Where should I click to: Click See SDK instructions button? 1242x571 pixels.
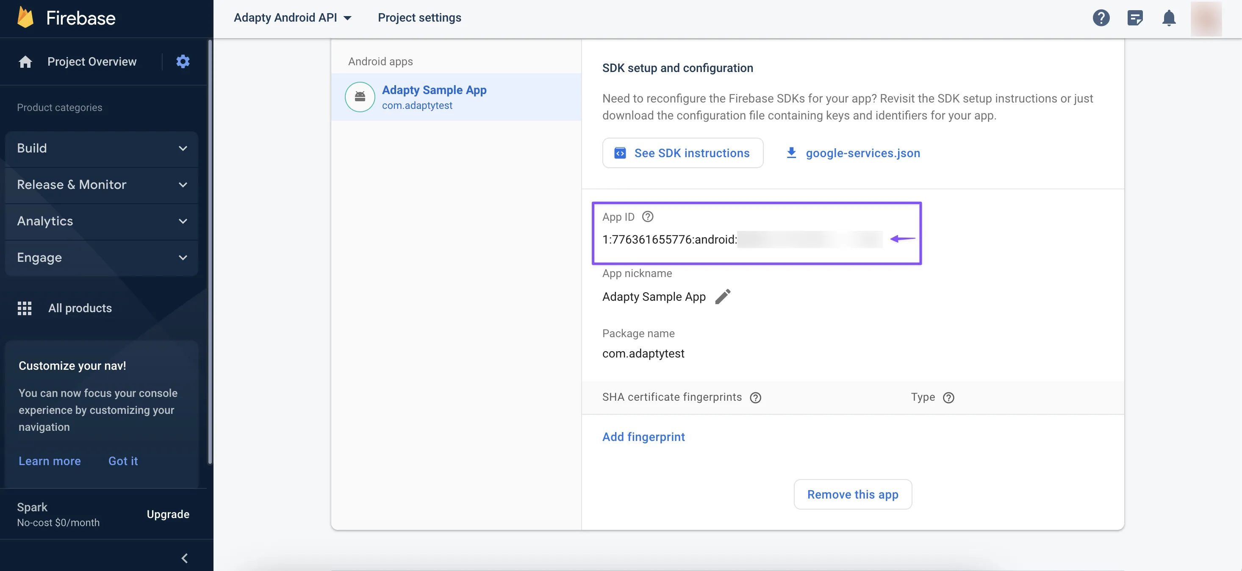pyautogui.click(x=682, y=153)
